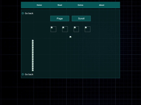Switch to Scroll reading mode

pos(81,18)
